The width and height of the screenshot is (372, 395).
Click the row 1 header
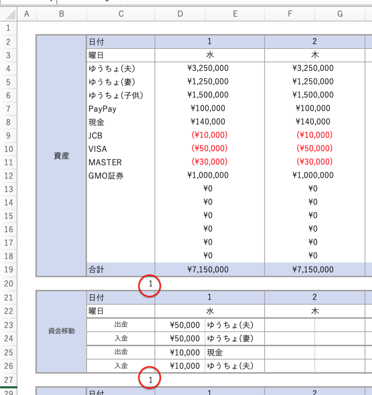(x=8, y=28)
